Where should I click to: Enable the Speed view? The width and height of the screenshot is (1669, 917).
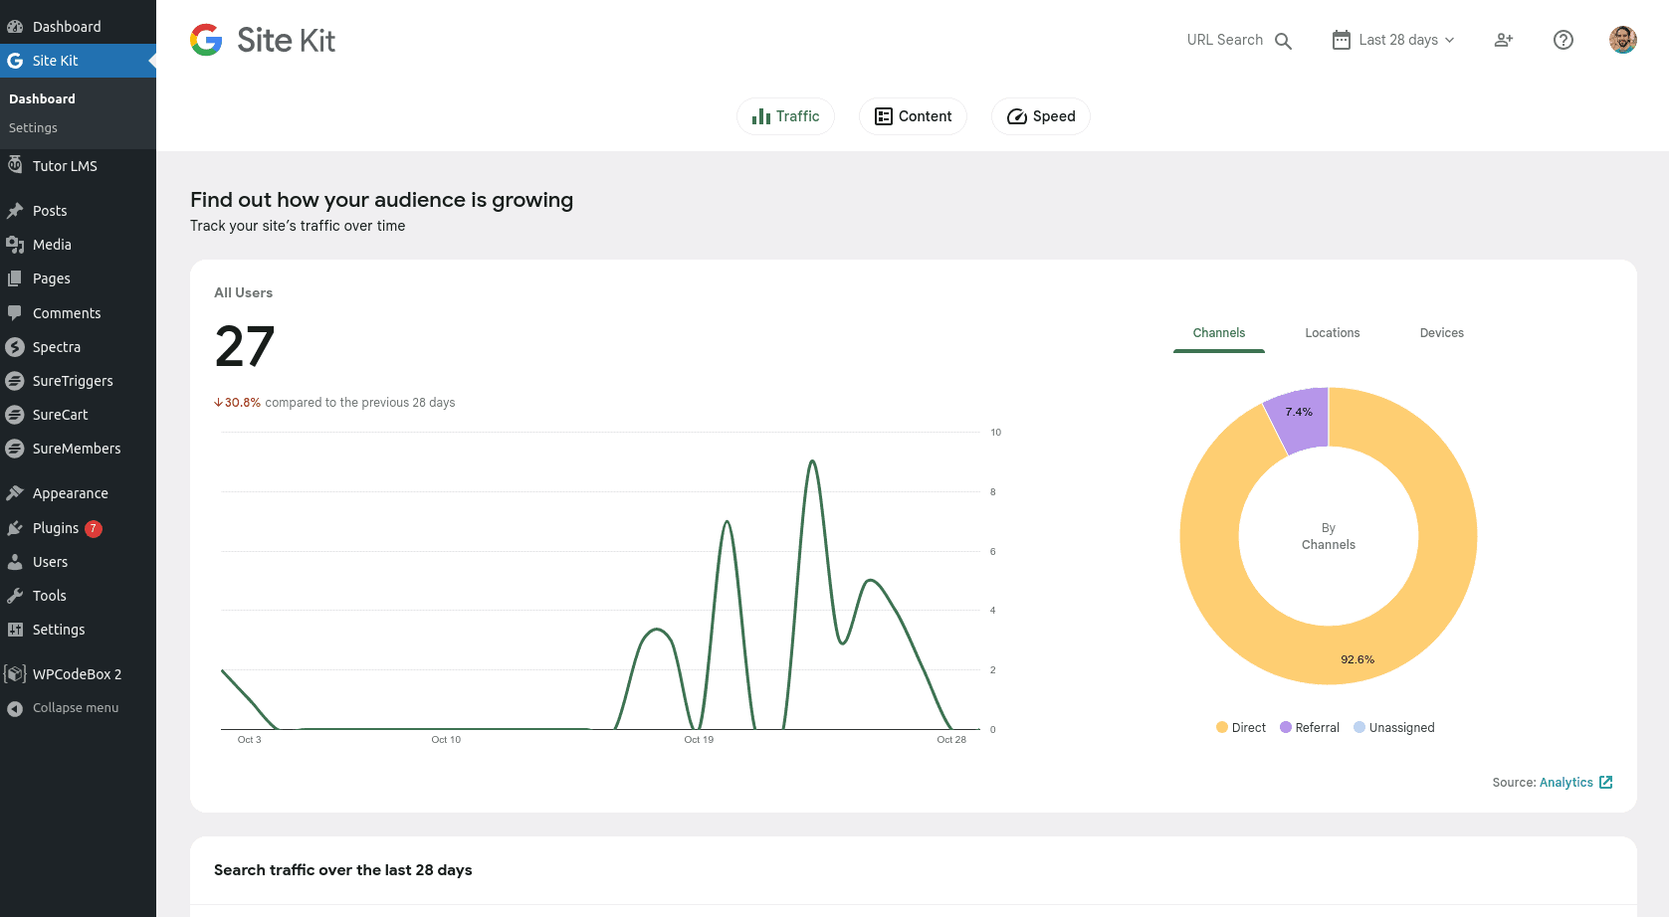(x=1040, y=116)
